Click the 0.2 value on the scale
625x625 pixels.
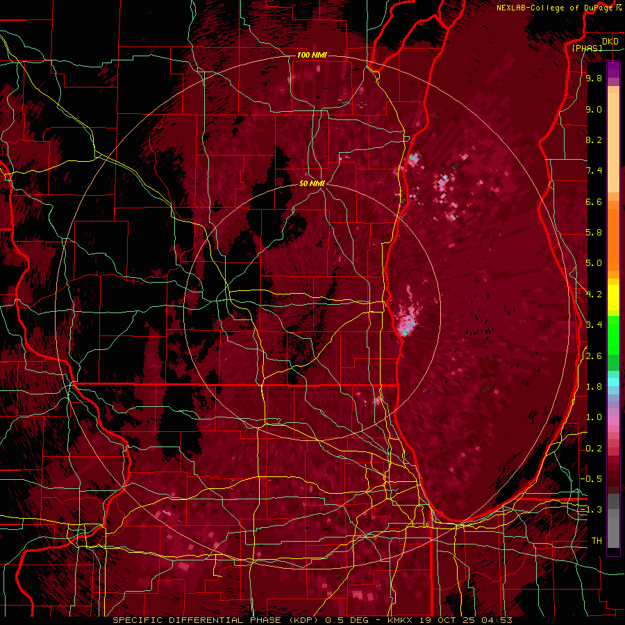coord(594,449)
